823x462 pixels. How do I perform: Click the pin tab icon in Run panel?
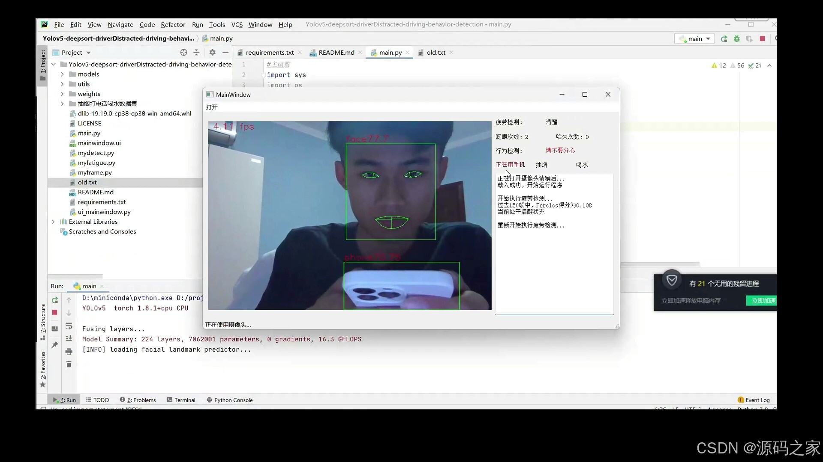[54, 345]
